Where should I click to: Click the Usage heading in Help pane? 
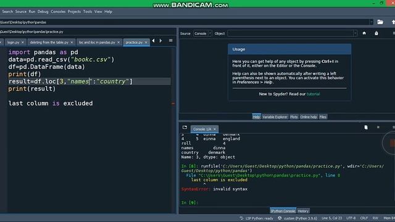pyautogui.click(x=239, y=49)
